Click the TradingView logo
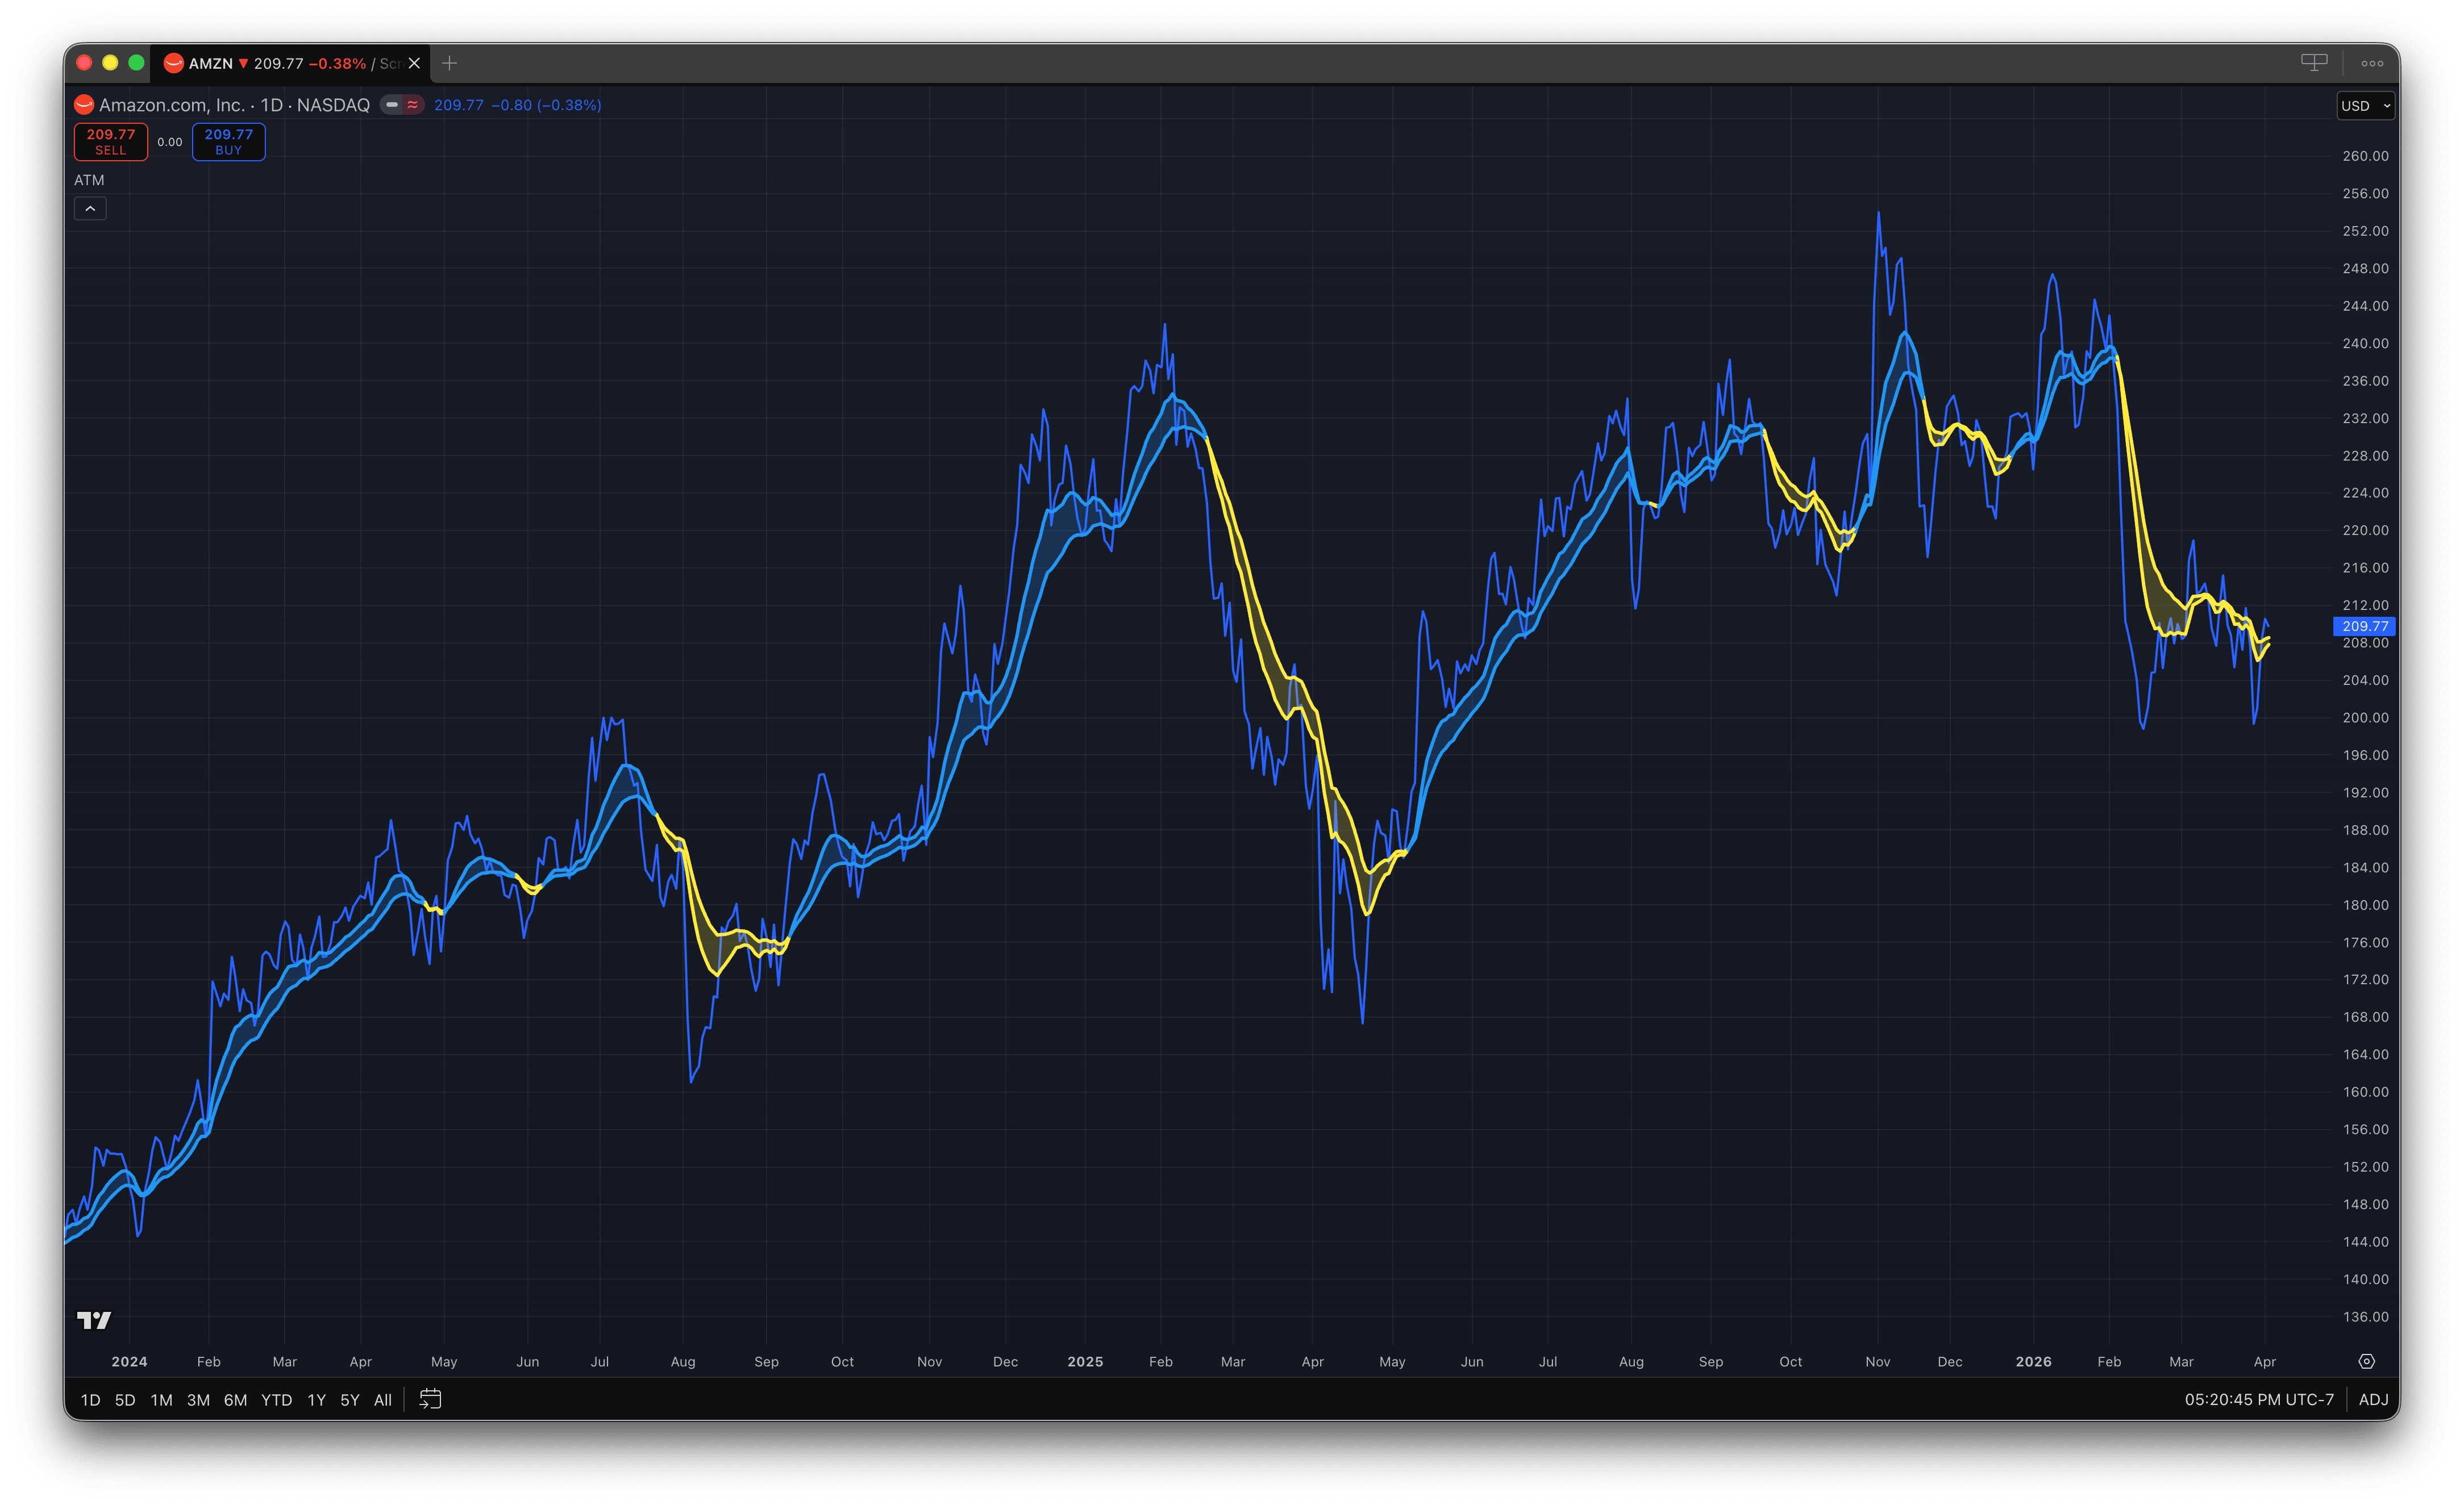Viewport: 2464px width, 1505px height. tap(94, 1320)
